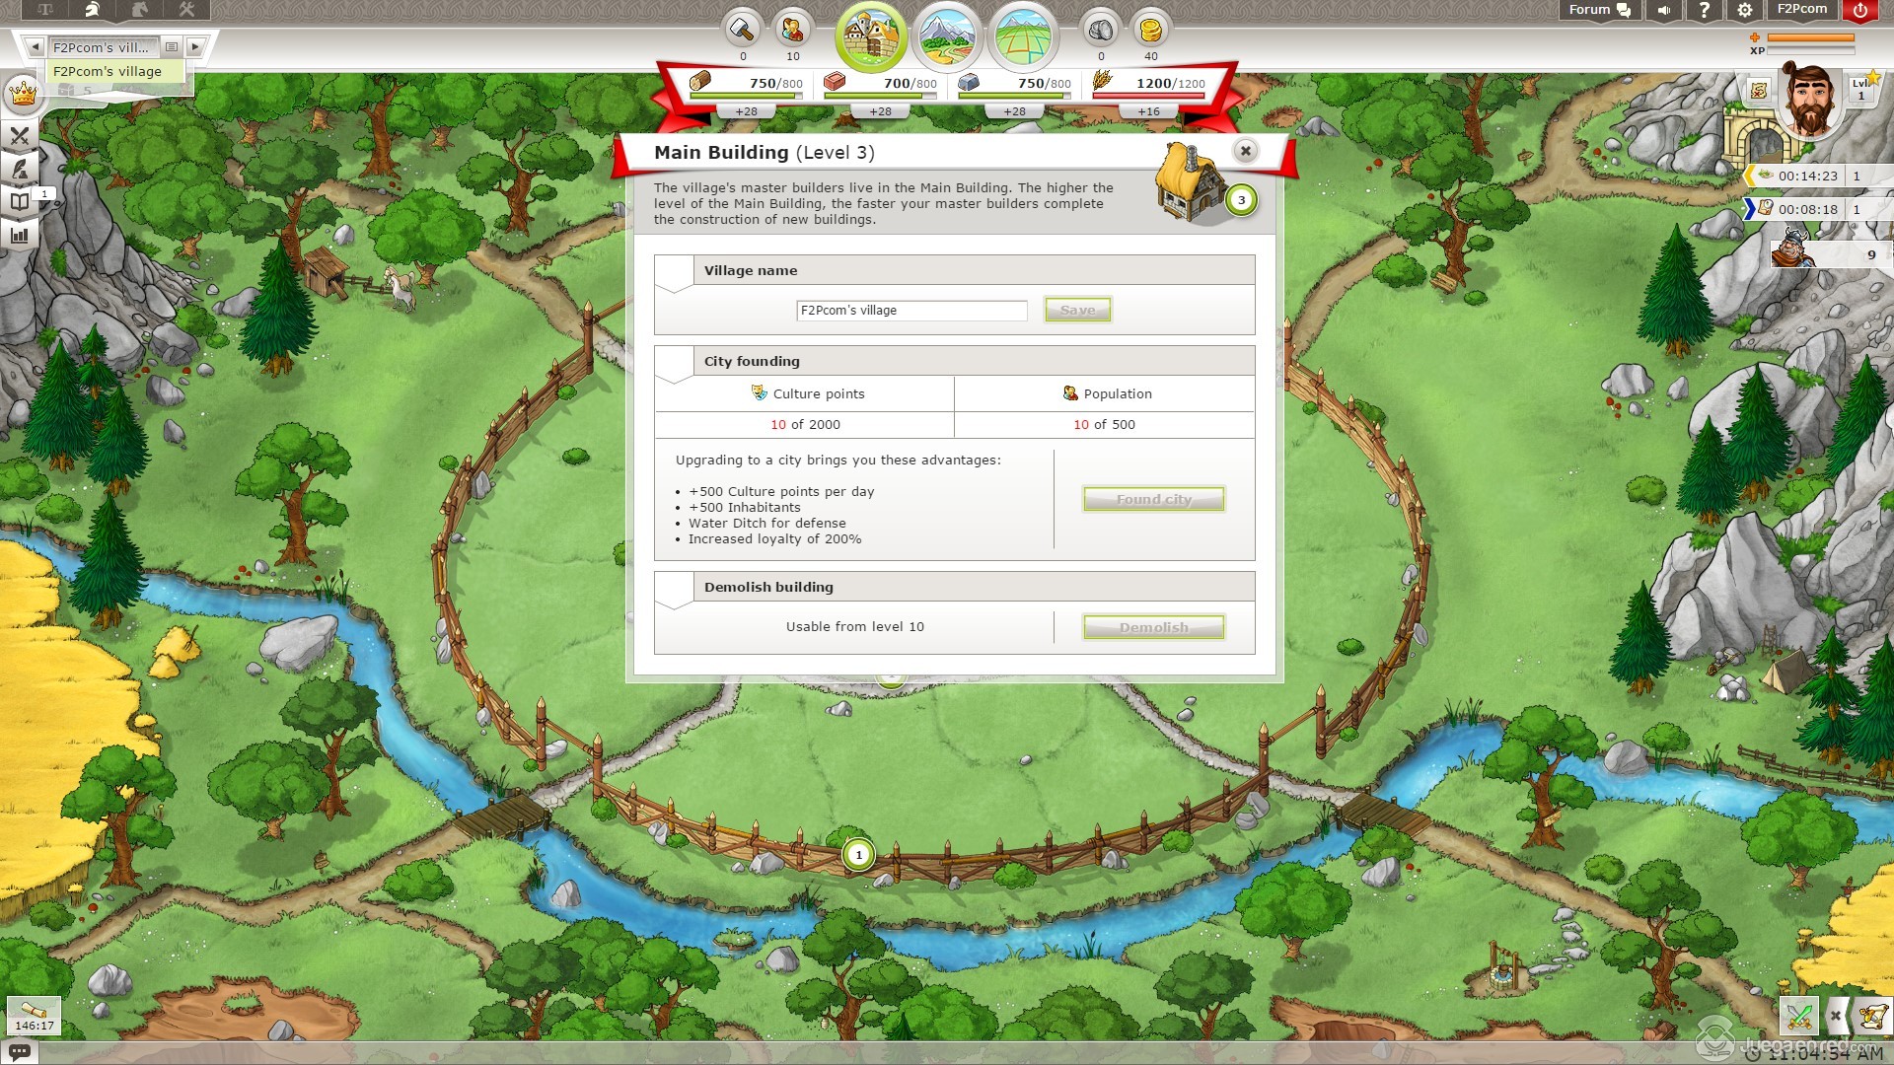Select F2Pcom's village from list

(x=109, y=71)
